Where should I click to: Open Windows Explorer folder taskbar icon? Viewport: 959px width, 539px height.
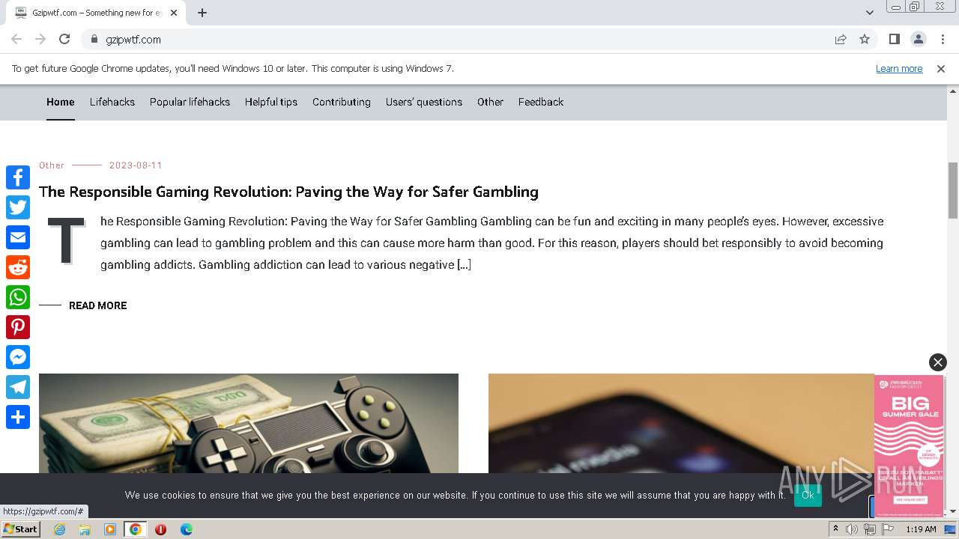85,529
